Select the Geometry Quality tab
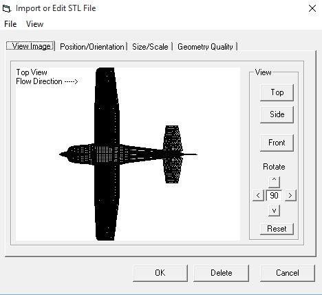This screenshot has height=295, width=322. 205,47
